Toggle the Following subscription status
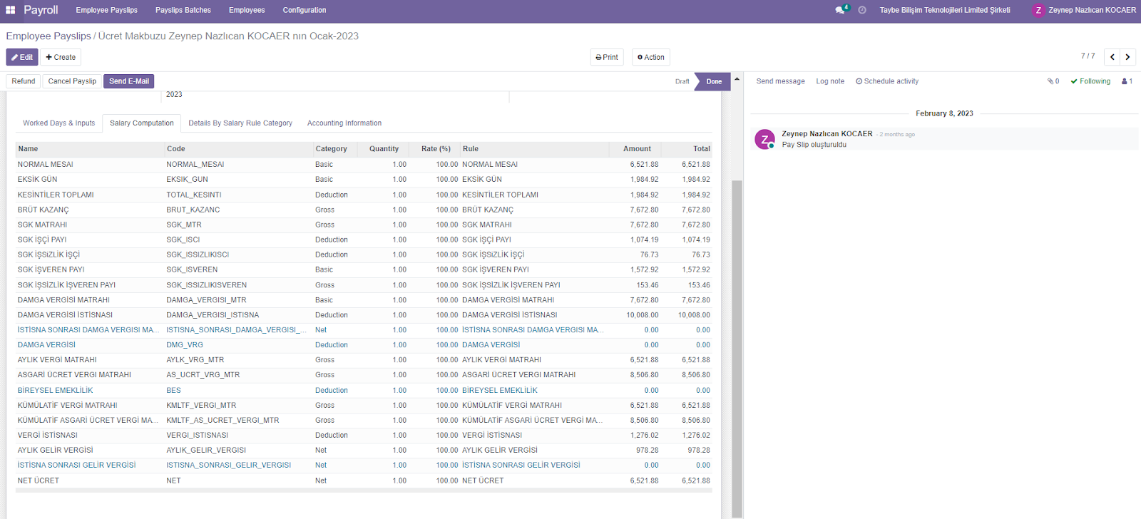This screenshot has width=1141, height=519. (1090, 81)
